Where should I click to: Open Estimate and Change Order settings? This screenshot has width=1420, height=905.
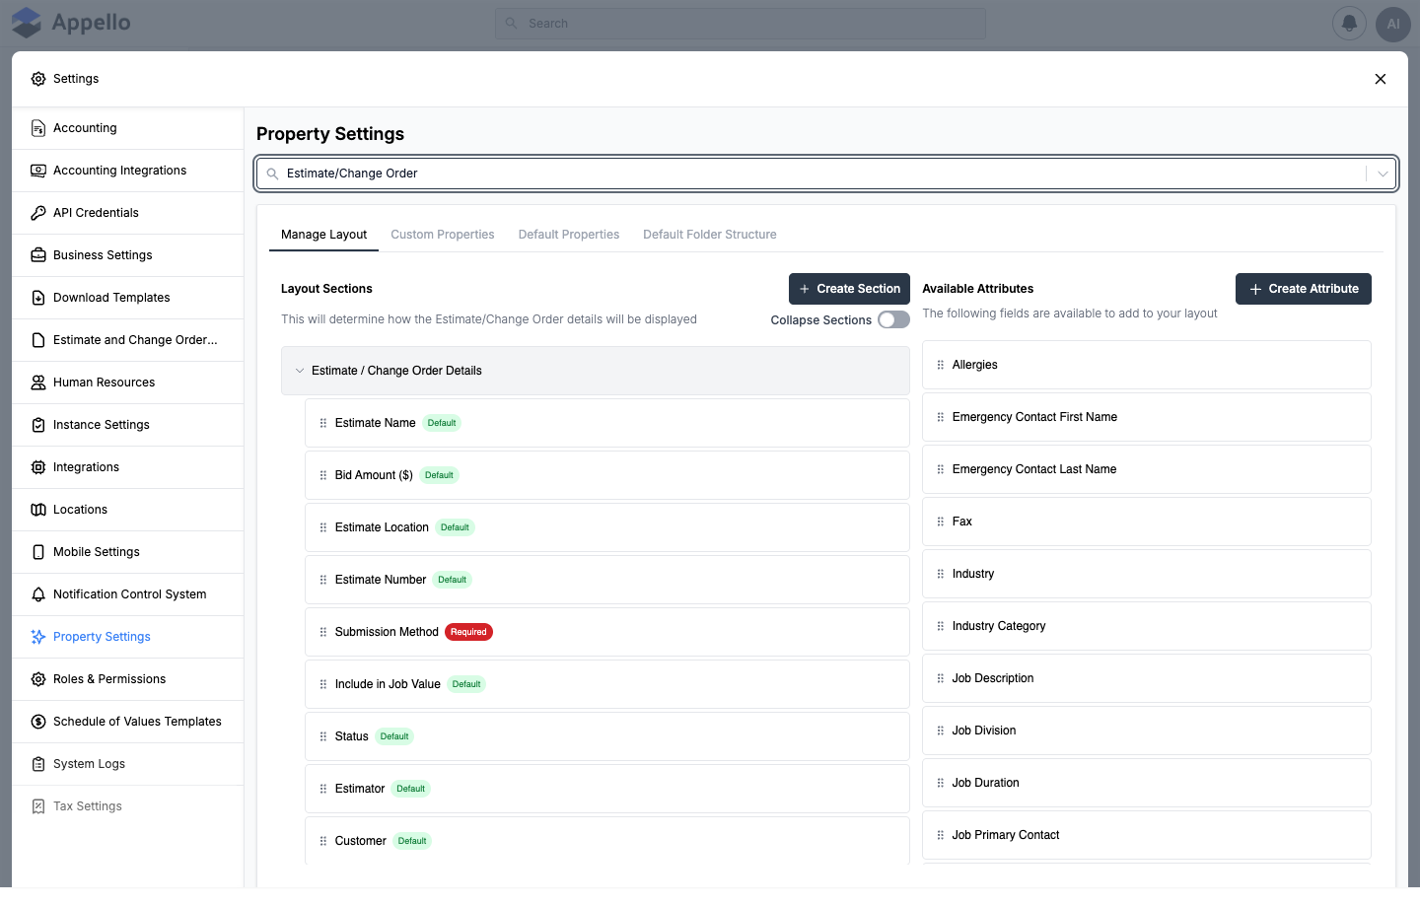click(x=128, y=340)
